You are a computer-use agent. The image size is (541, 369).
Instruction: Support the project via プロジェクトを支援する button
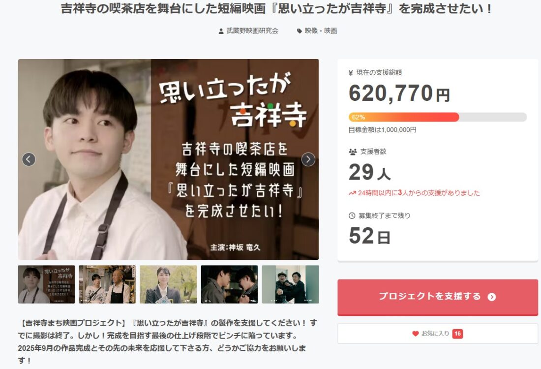tap(438, 297)
